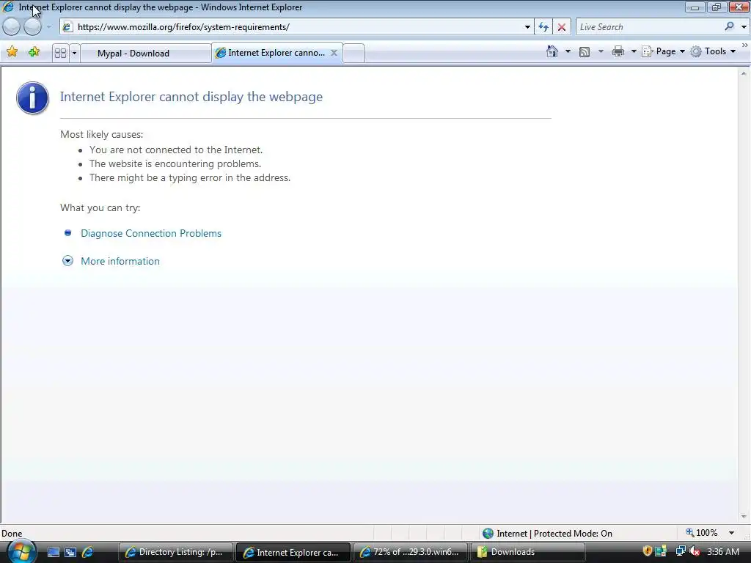Open the Quick Tabs view
The image size is (751, 563).
pos(60,53)
